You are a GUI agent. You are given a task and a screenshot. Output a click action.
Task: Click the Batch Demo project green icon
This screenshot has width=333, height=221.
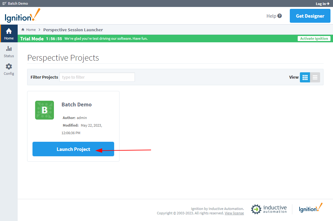click(x=44, y=110)
